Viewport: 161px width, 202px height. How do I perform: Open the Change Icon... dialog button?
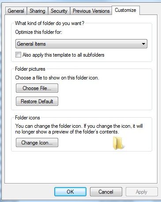click(x=37, y=143)
